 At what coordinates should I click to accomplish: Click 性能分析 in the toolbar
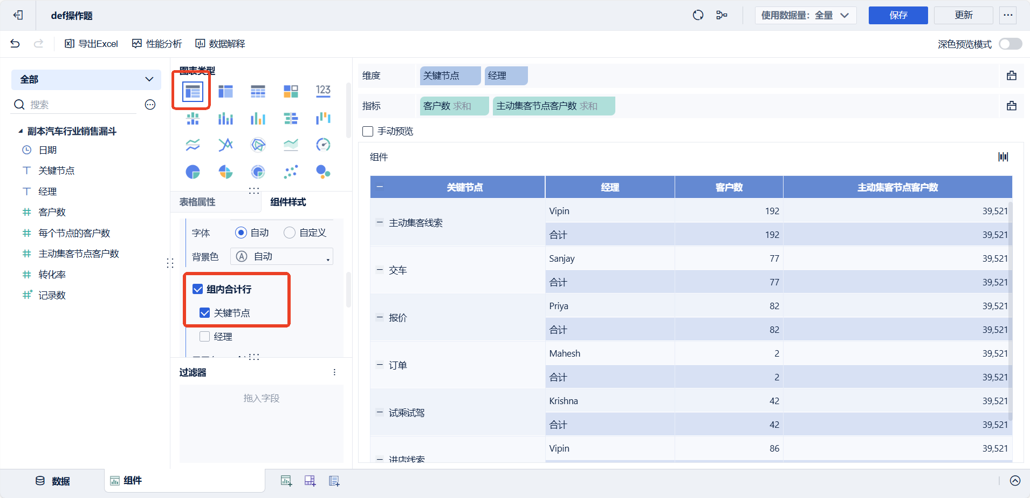coord(157,44)
